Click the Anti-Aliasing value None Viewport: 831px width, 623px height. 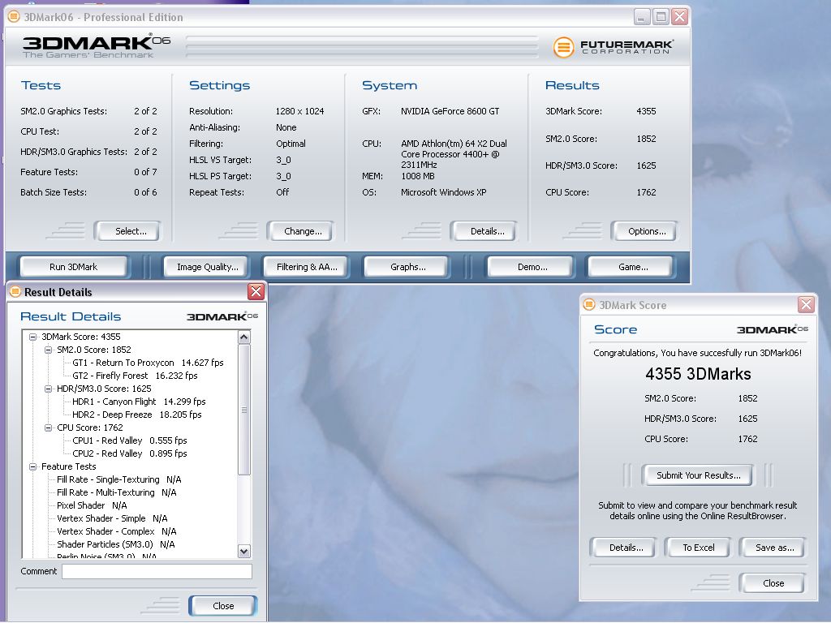pos(286,127)
